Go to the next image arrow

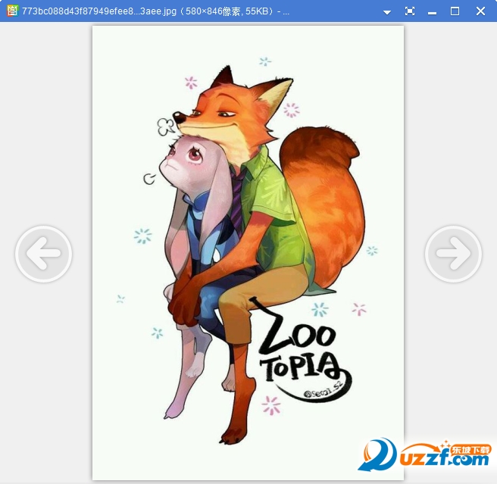tap(453, 254)
